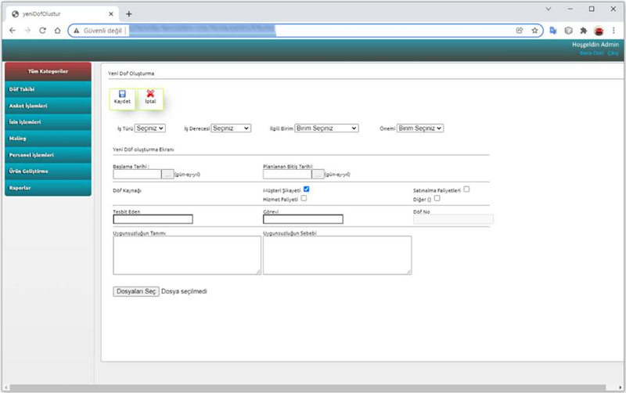Open the browser profile avatar

point(599,31)
